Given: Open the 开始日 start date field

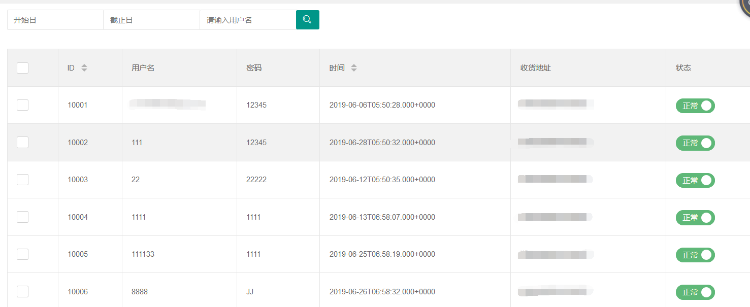Looking at the screenshot, I should click(55, 19).
